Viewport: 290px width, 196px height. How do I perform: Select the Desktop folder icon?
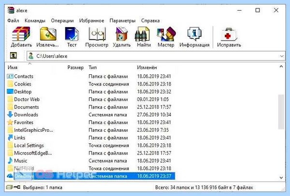[x=10, y=91]
